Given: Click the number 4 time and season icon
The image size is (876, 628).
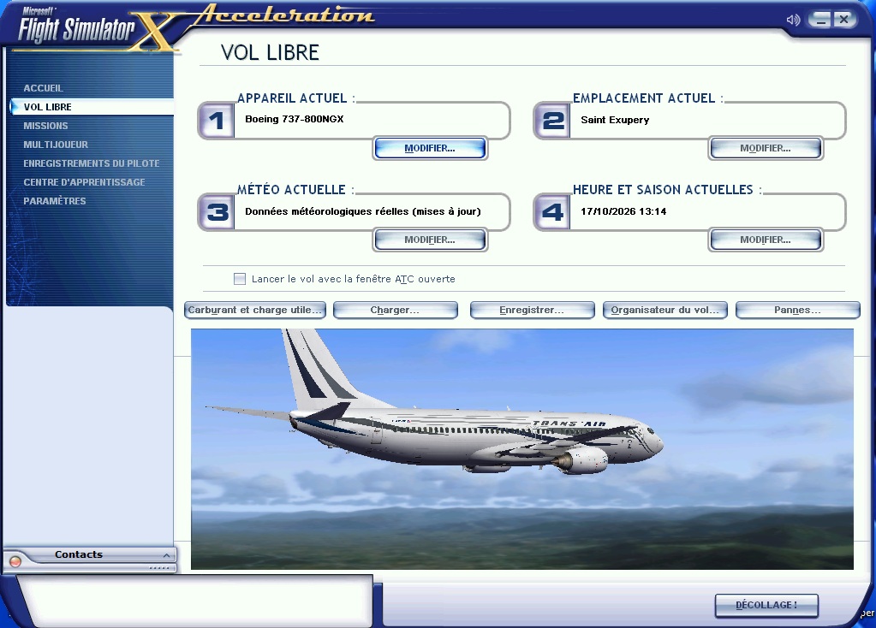Looking at the screenshot, I should pyautogui.click(x=552, y=212).
